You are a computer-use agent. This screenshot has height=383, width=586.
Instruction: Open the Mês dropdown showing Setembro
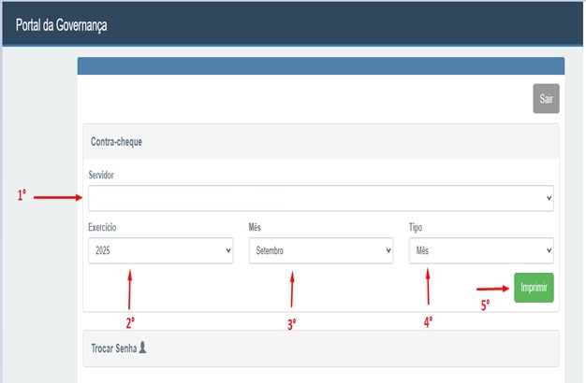click(x=320, y=250)
